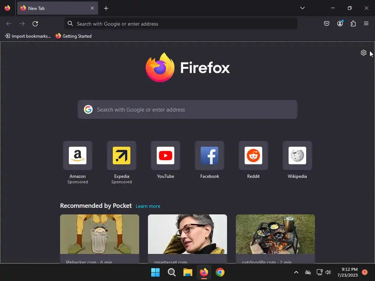Open the notification badge in taskbar
Screen dimensions: 375x281
click(x=365, y=272)
